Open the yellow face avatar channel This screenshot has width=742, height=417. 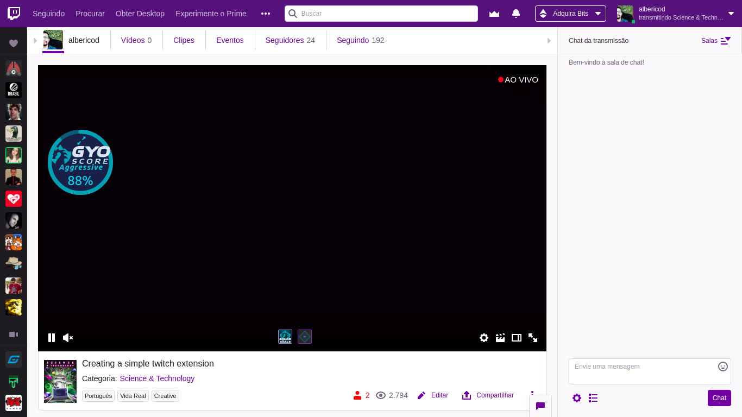(14, 307)
